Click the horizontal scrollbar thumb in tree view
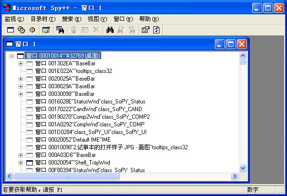The width and height of the screenshot is (287, 196). [x=67, y=176]
